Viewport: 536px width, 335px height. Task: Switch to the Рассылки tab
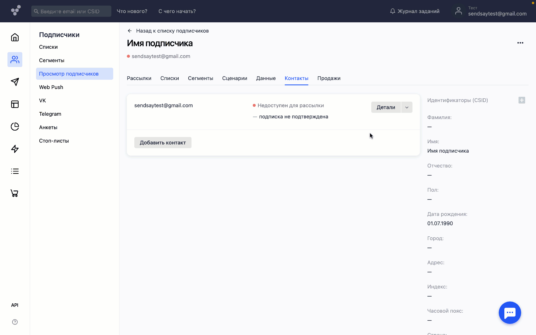pos(139,78)
